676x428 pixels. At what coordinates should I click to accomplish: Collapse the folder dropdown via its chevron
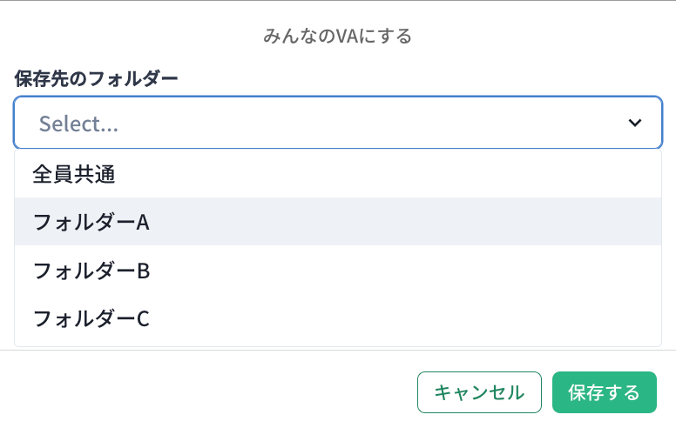tap(635, 124)
